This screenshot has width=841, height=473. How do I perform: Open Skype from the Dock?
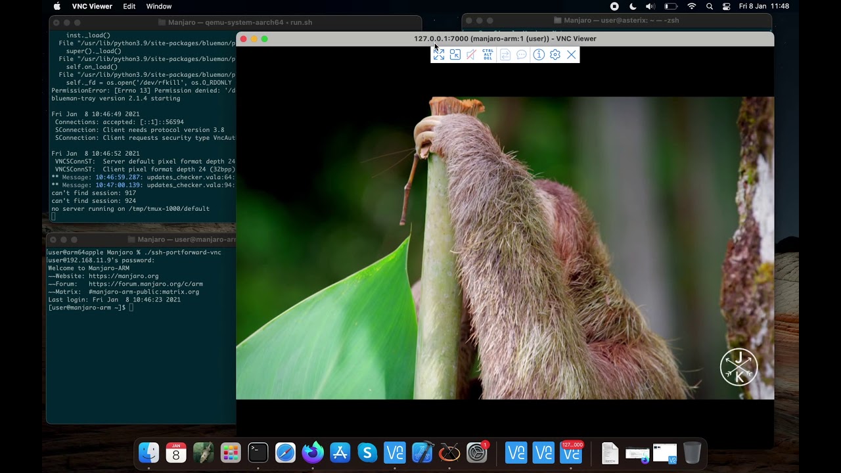pyautogui.click(x=367, y=453)
